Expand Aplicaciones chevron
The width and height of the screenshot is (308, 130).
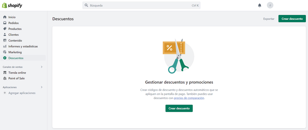(42, 87)
